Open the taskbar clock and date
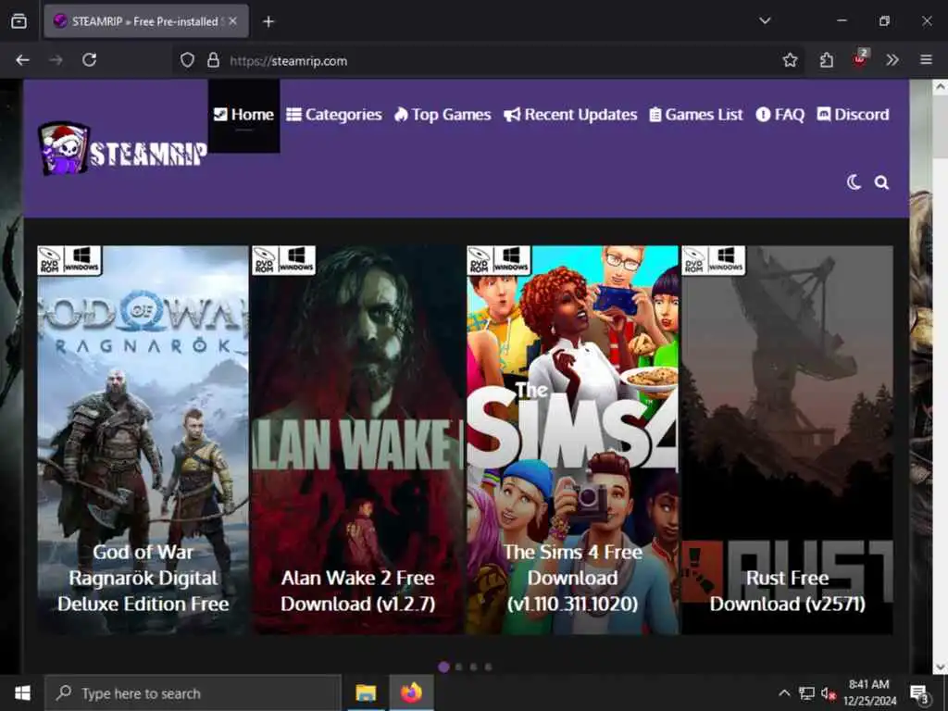The width and height of the screenshot is (948, 711). tap(869, 692)
